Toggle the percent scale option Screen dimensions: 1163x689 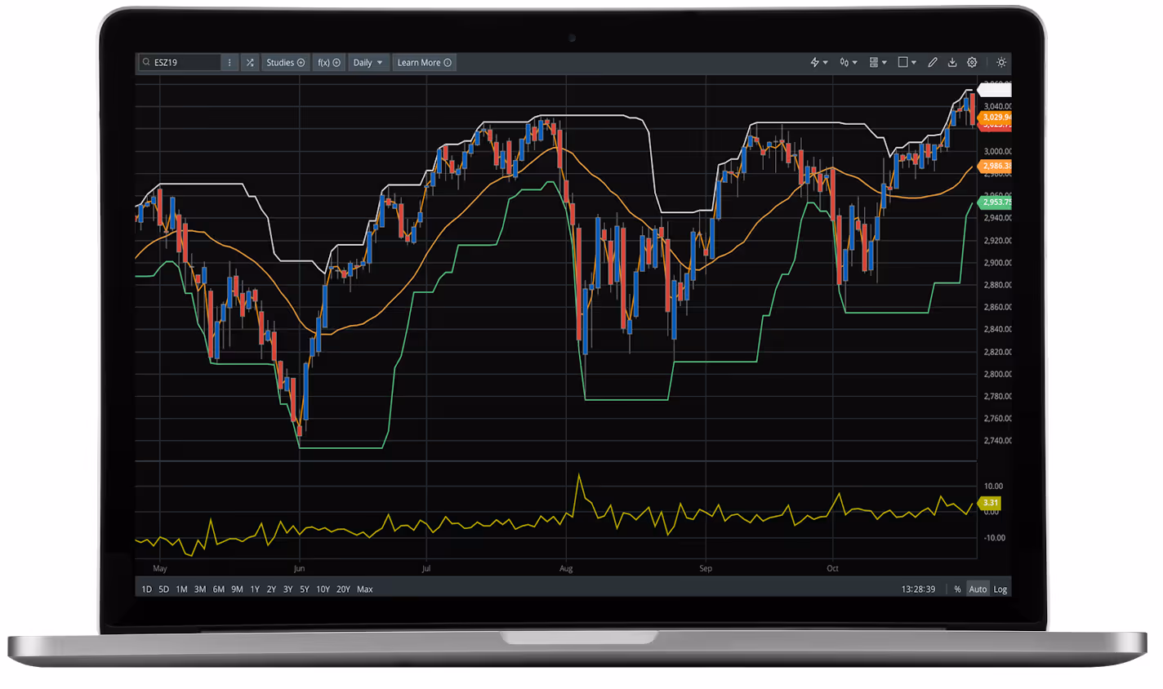point(957,589)
